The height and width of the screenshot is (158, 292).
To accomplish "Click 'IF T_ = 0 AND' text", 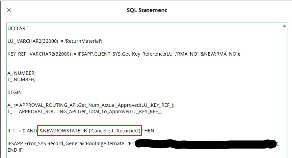I will point(22,131).
